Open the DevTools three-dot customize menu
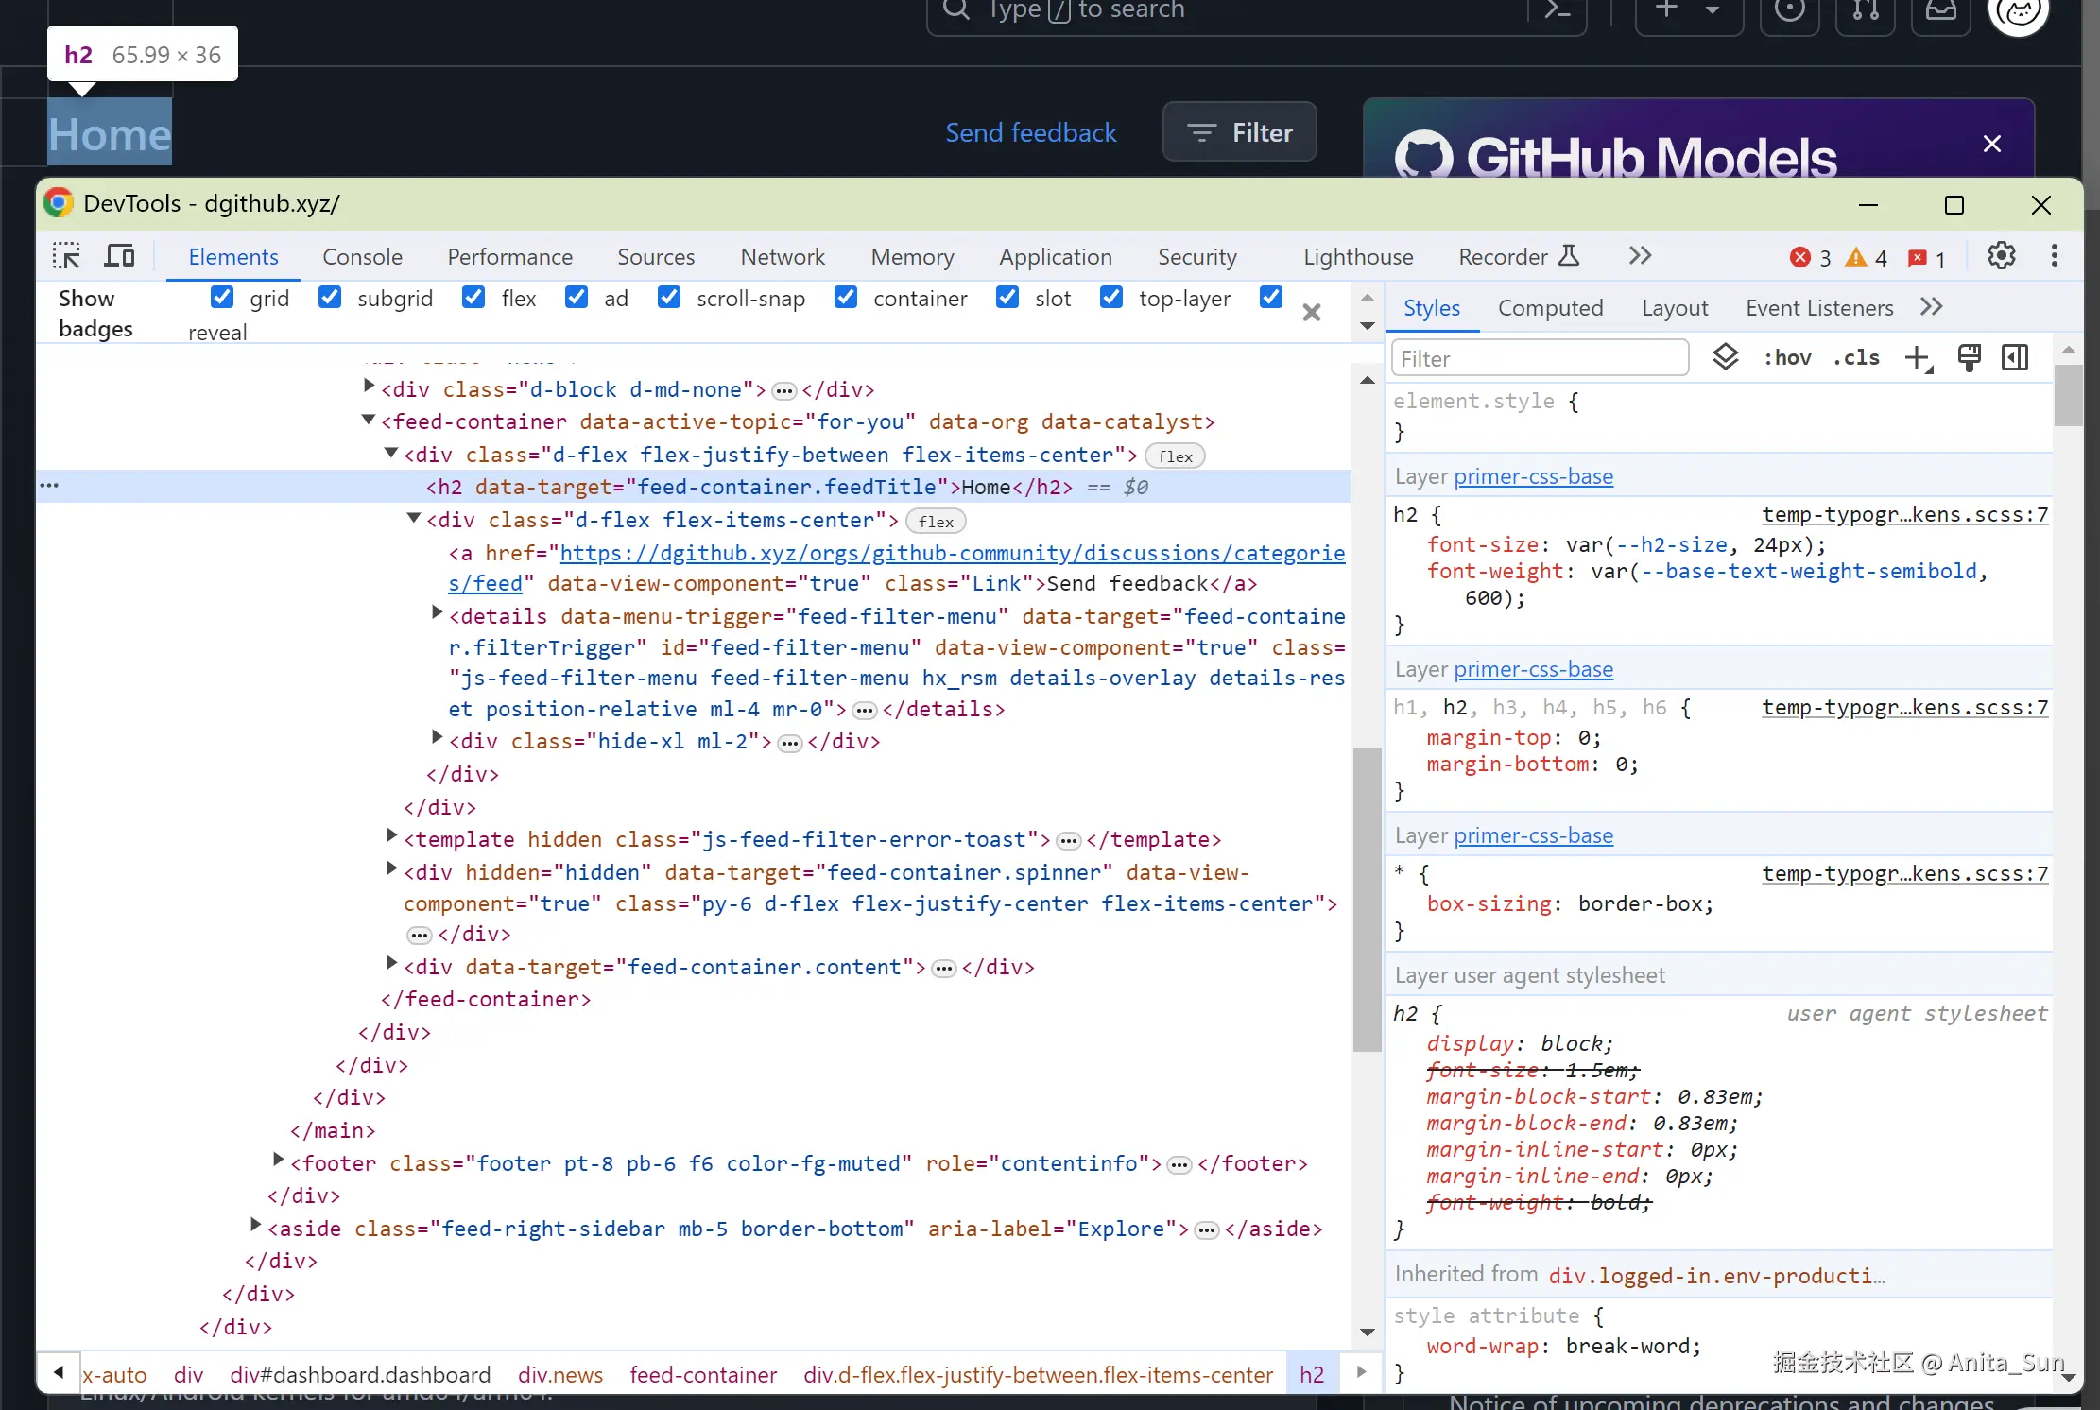 [2054, 256]
